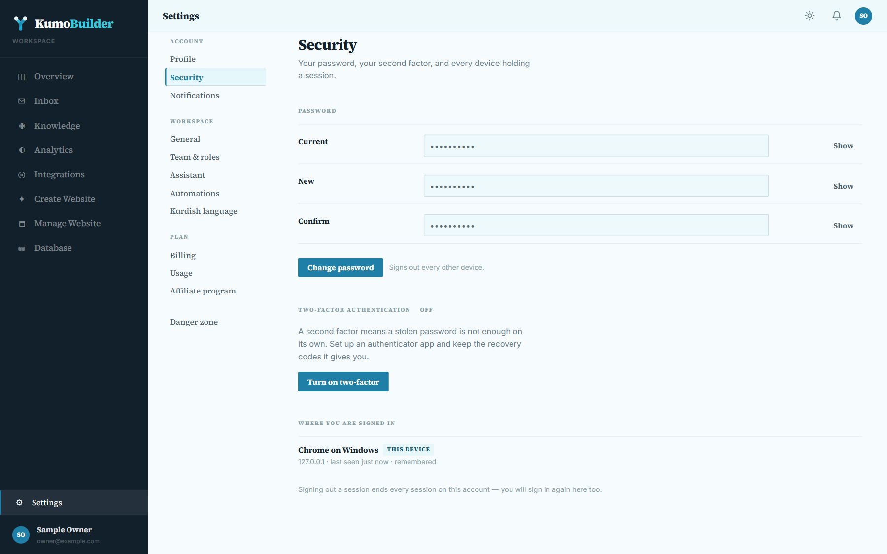
Task: Click the Settings gear icon
Action: pos(19,503)
